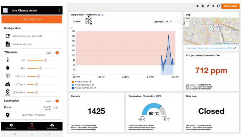Click the Leaflet attribution link on the map
This screenshot has height=137, width=243.
(216, 44)
